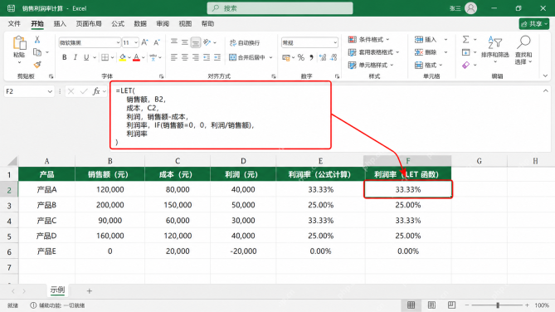The image size is (555, 312).
Task: Collapse the ribbon with bottom-right chevron
Action: pyautogui.click(x=545, y=76)
